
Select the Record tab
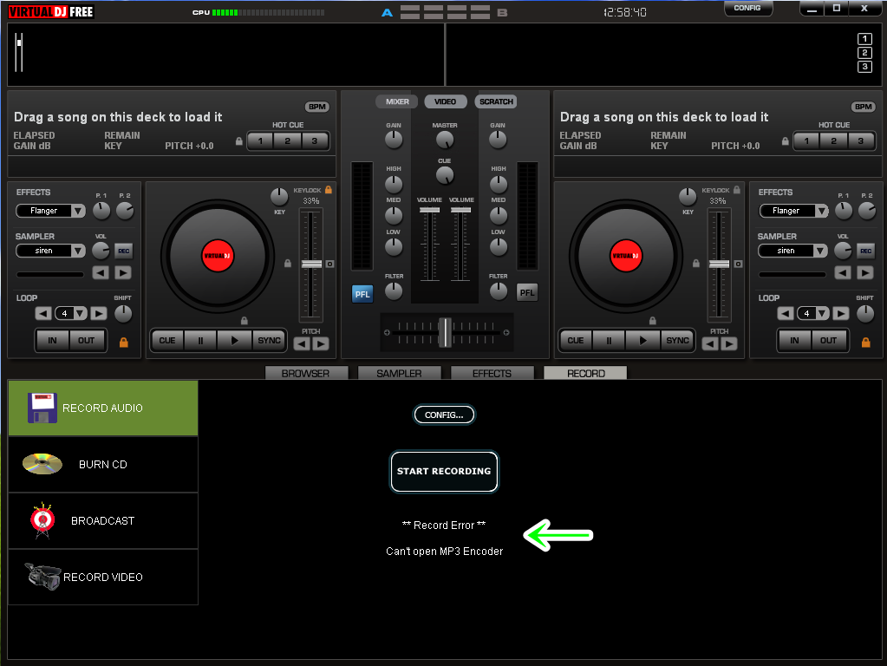pos(585,374)
